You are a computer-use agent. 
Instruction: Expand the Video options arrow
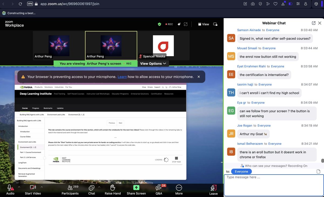tap(42, 187)
